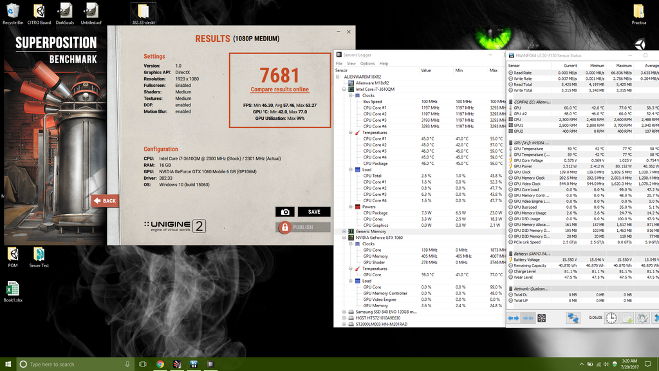Expand the HGST HTS721010A9E630 node
The width and height of the screenshot is (659, 371).
tap(344, 318)
